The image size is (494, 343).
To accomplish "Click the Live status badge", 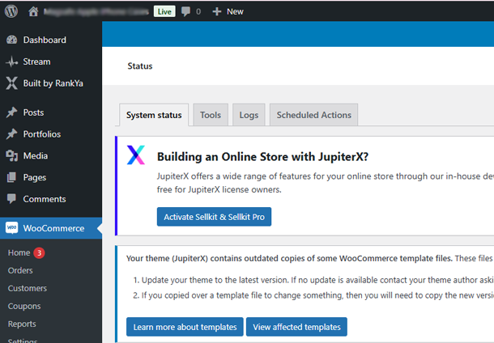I will (x=164, y=11).
